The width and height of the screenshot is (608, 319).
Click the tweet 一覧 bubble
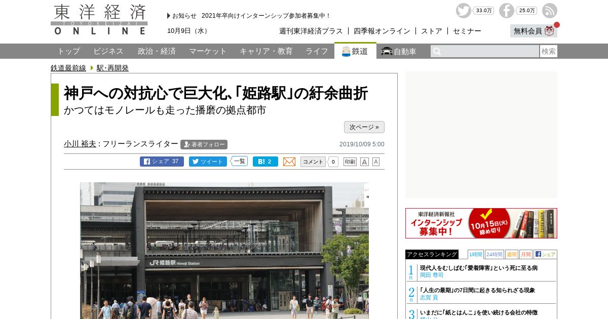(x=239, y=162)
